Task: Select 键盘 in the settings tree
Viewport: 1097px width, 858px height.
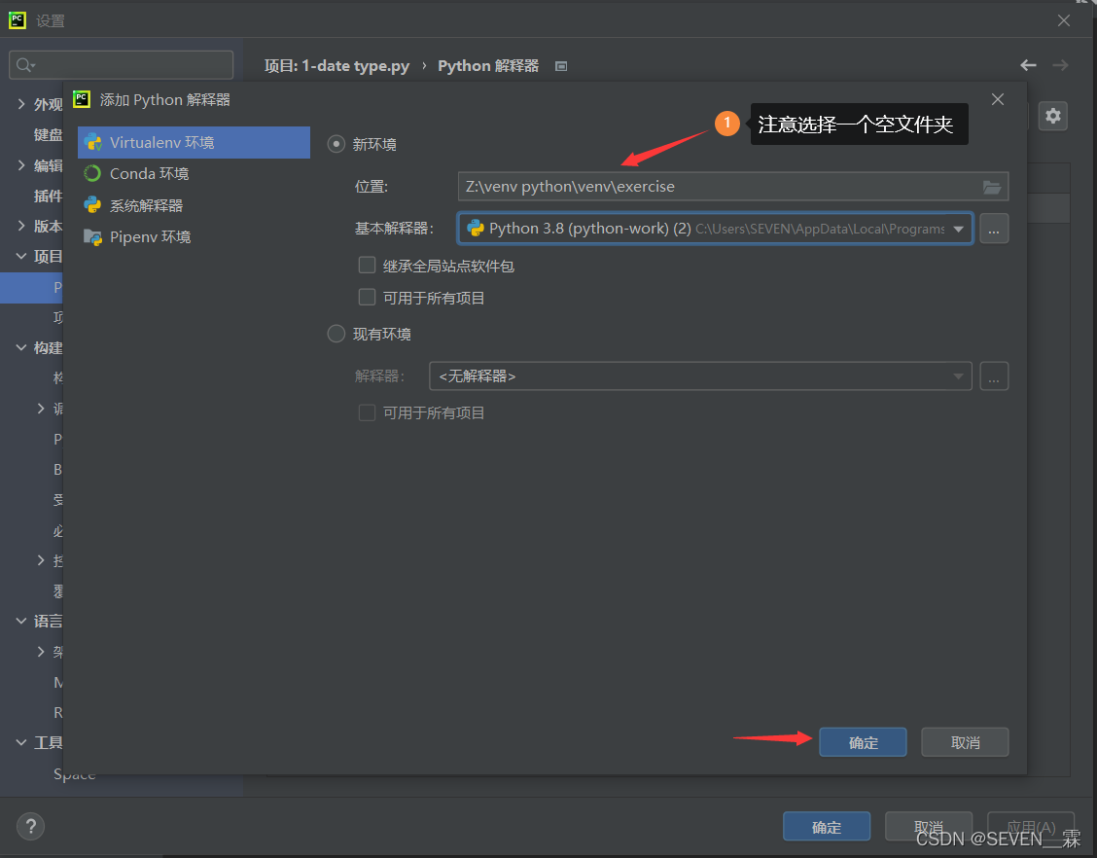Action: tap(49, 135)
